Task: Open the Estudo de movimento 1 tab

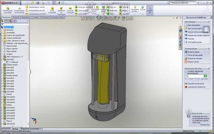Action: (x=31, y=129)
